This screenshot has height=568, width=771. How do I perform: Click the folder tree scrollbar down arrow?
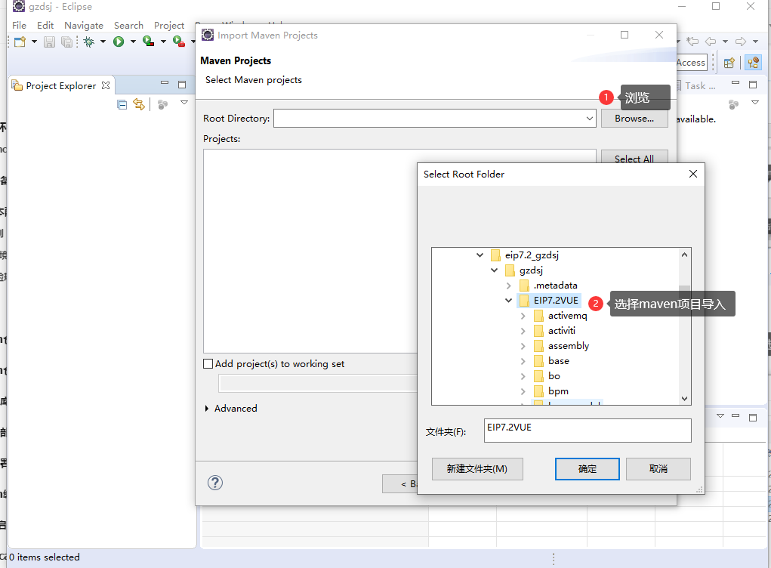pos(684,399)
